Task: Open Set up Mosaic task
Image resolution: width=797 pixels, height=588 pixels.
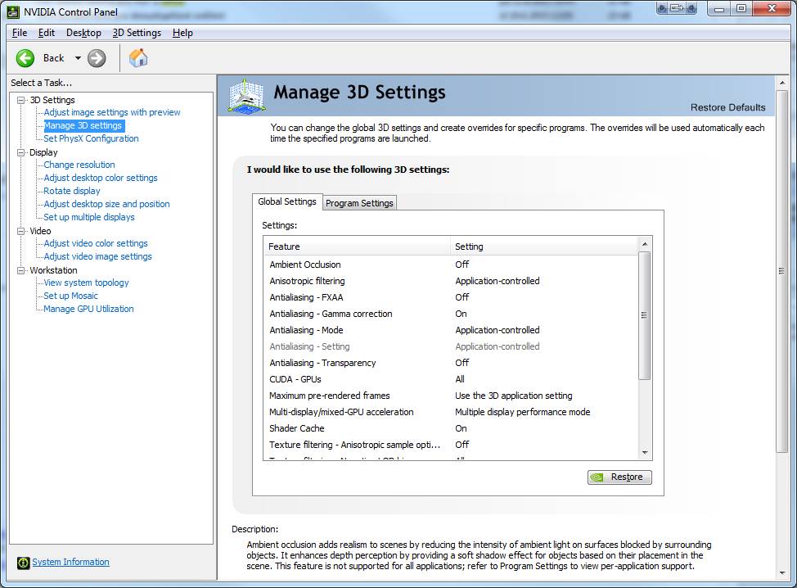Action: click(70, 296)
